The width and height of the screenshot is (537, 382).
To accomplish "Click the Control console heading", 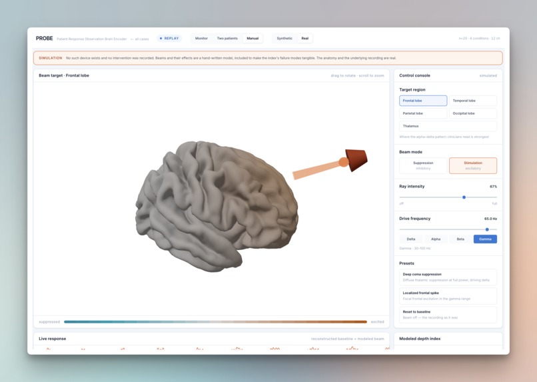I will pyautogui.click(x=414, y=75).
